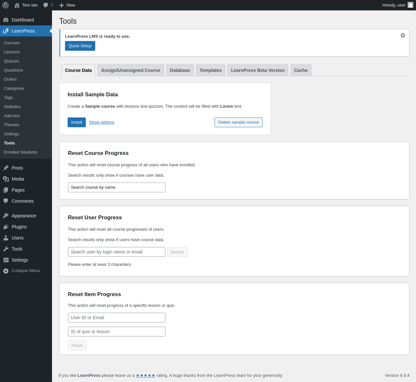Click the plus icon for New content
416x382 pixels.
click(61, 5)
